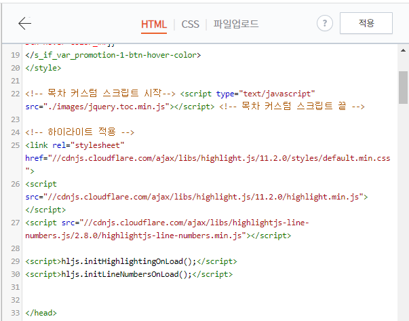The width and height of the screenshot is (409, 321).
Task: Click line number 33 in the gutter
Action: click(16, 313)
